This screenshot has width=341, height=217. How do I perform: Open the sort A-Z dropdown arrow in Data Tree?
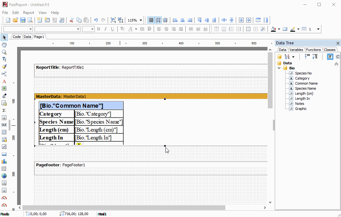coord(293,57)
